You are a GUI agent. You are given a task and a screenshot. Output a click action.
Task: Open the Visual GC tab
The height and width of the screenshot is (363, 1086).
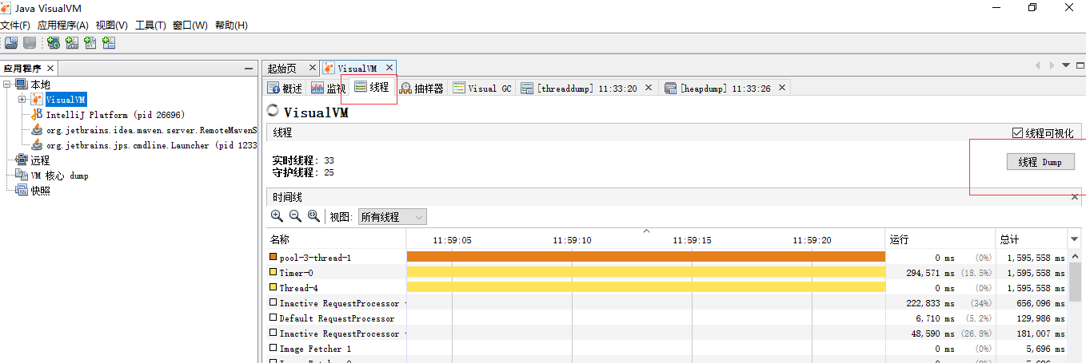pyautogui.click(x=482, y=89)
